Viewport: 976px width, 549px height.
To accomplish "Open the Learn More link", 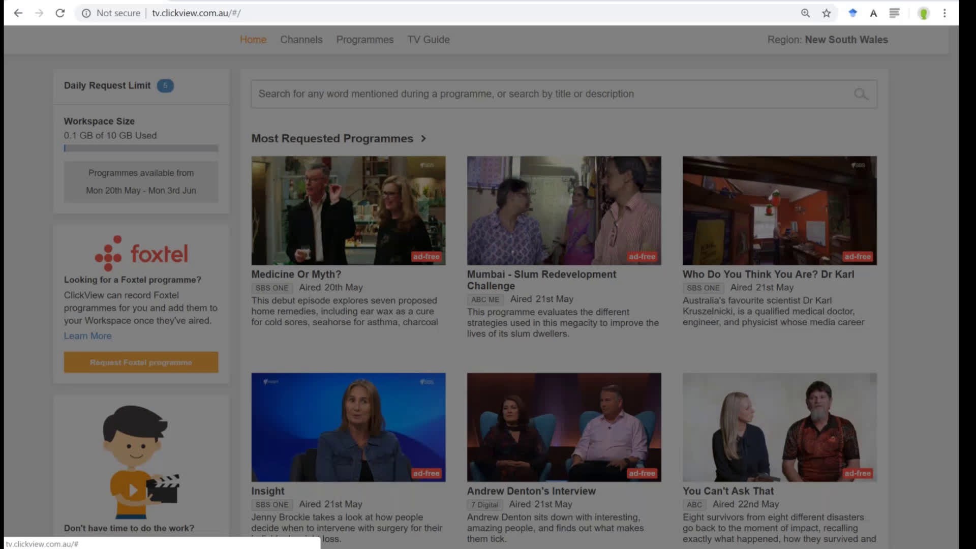I will 87,335.
